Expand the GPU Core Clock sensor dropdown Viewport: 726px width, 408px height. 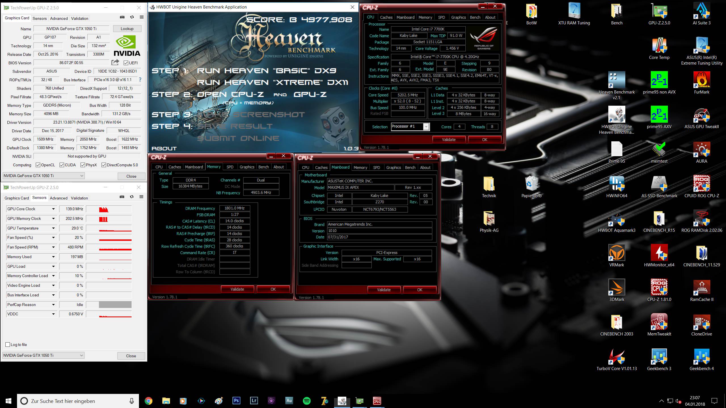53,209
